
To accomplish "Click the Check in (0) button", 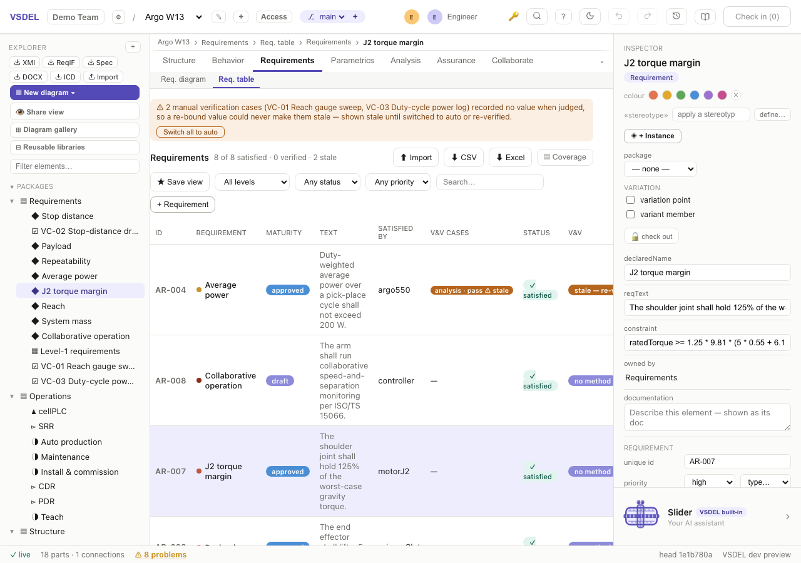I will (757, 17).
